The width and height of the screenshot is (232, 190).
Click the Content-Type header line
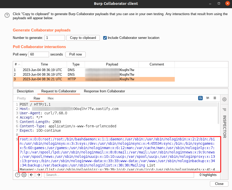(68, 126)
